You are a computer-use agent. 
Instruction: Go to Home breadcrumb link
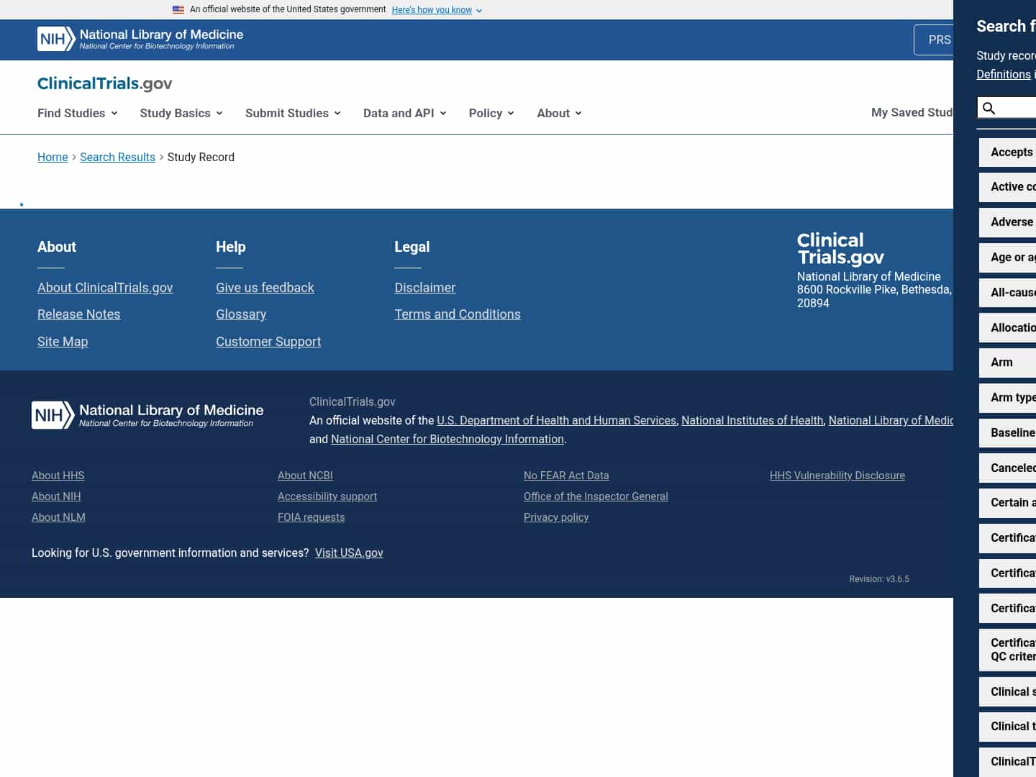(53, 157)
